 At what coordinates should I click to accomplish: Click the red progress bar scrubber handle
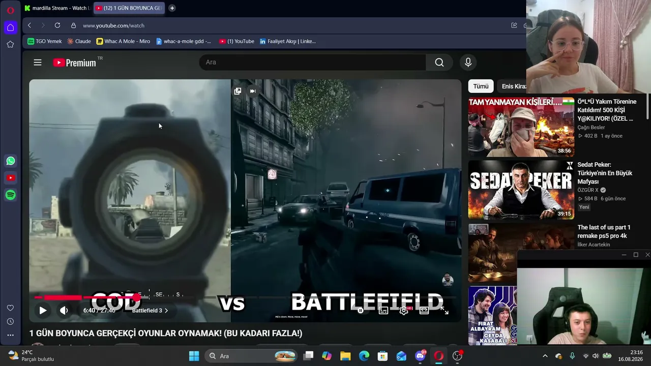tap(137, 297)
